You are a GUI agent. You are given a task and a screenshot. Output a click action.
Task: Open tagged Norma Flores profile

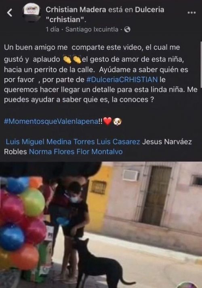[52, 152]
